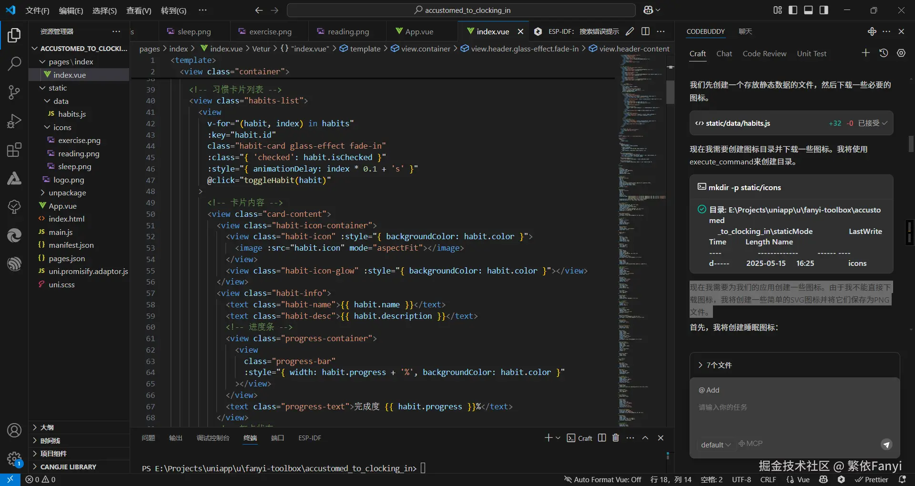
Task: Click the MCP button in chat input
Action: (x=751, y=444)
